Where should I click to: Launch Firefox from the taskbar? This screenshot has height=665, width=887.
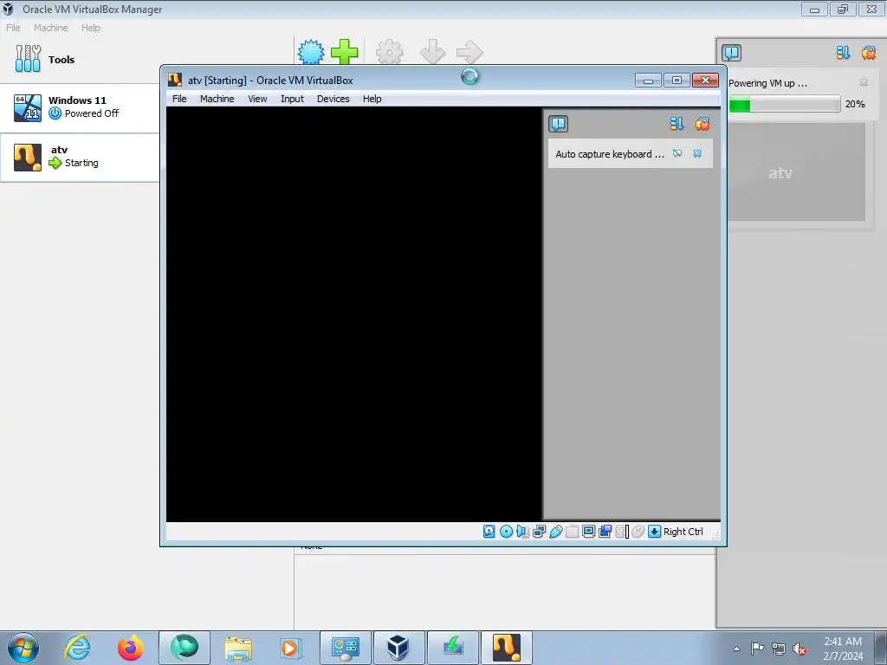point(131,648)
